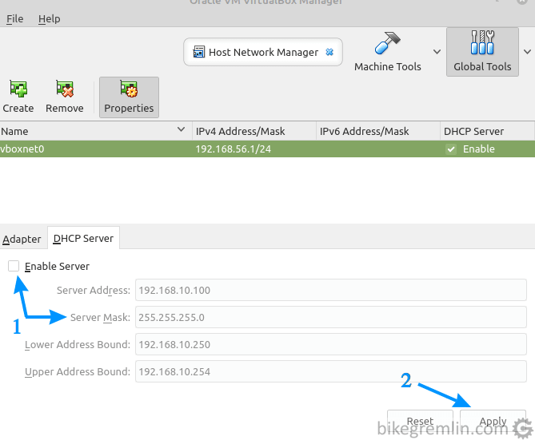535x440 pixels.
Task: Select the DHCP Server tab
Action: click(84, 238)
